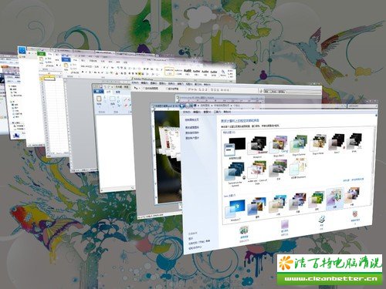Open blue File tab in Word window
Screen dimensions: 386x289
click(66, 59)
